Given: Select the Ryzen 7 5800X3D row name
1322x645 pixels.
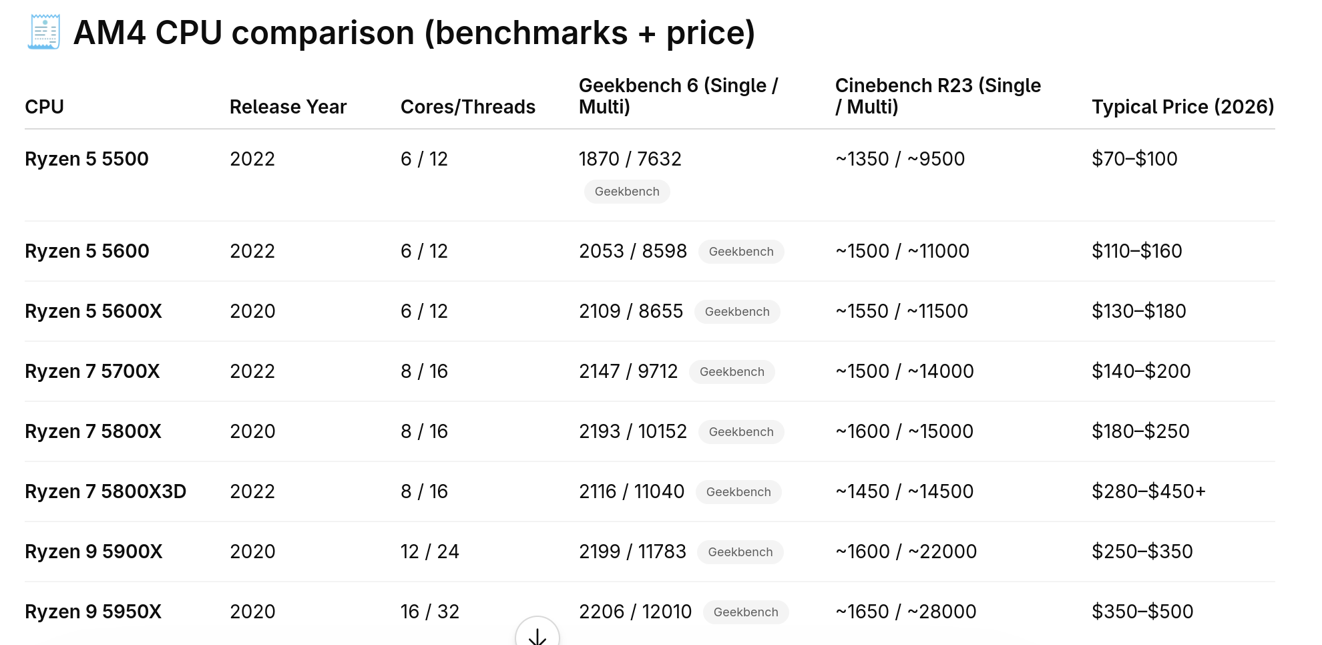Looking at the screenshot, I should 105,491.
